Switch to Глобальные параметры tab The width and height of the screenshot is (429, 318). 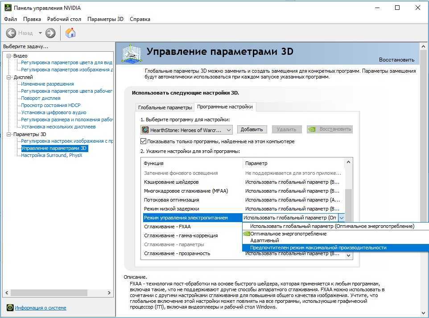click(x=165, y=107)
